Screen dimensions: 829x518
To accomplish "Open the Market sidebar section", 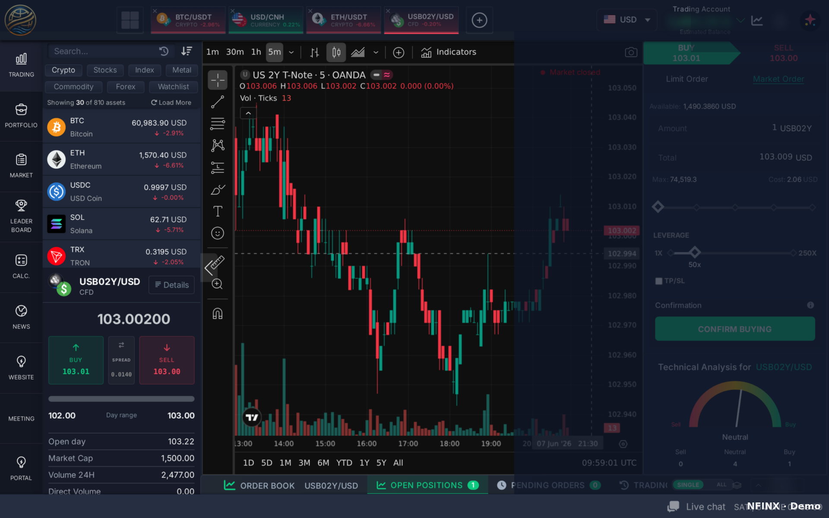I will [x=21, y=166].
